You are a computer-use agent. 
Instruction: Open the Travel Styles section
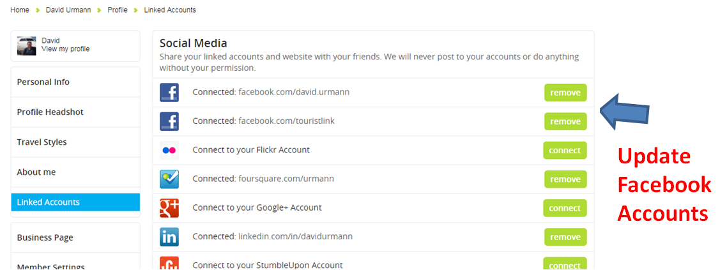(75, 142)
